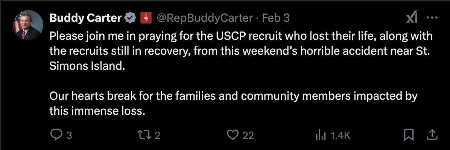The height and width of the screenshot is (150, 450).
Task: Click the Buddy Carter display name
Action: tap(85, 18)
